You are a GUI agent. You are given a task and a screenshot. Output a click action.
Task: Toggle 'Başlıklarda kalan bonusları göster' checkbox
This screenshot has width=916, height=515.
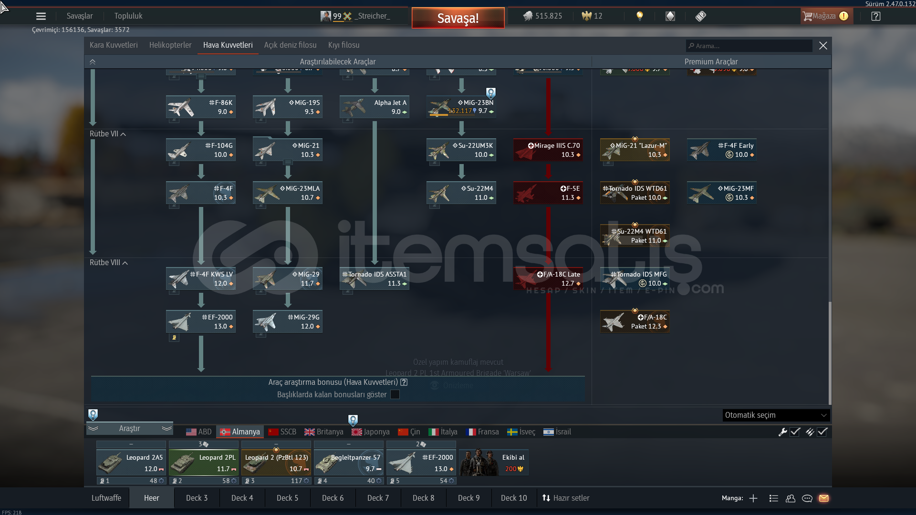pyautogui.click(x=395, y=394)
